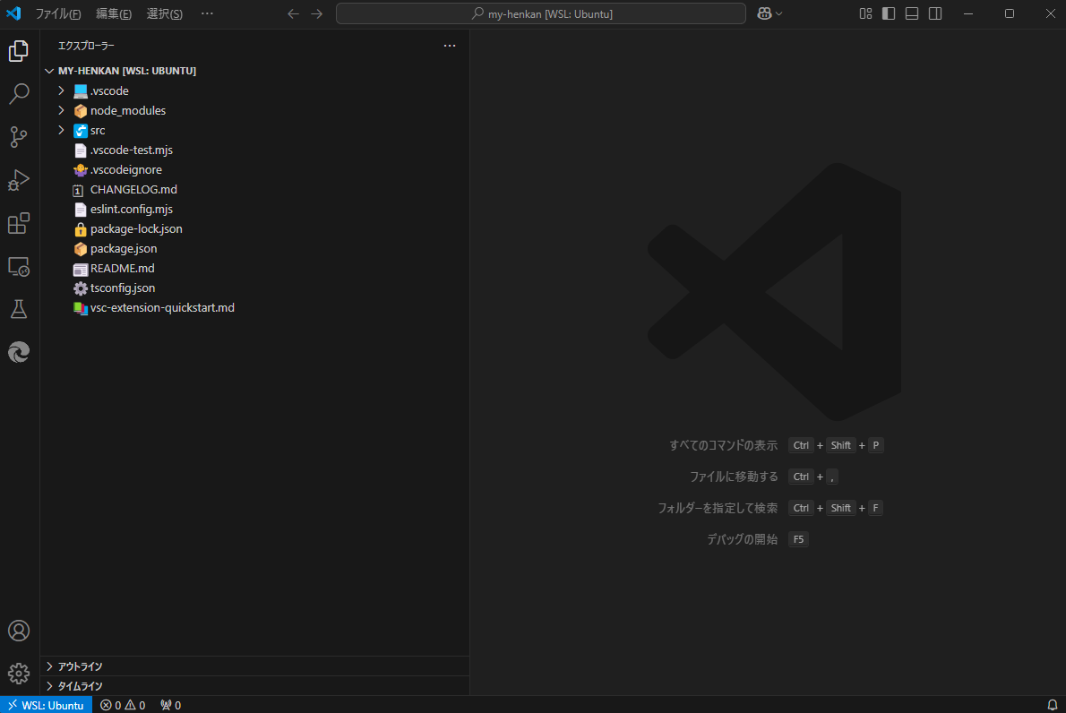Viewport: 1066px width, 713px height.
Task: Open the overflow menu ellipsis in menu bar
Action: pos(207,13)
